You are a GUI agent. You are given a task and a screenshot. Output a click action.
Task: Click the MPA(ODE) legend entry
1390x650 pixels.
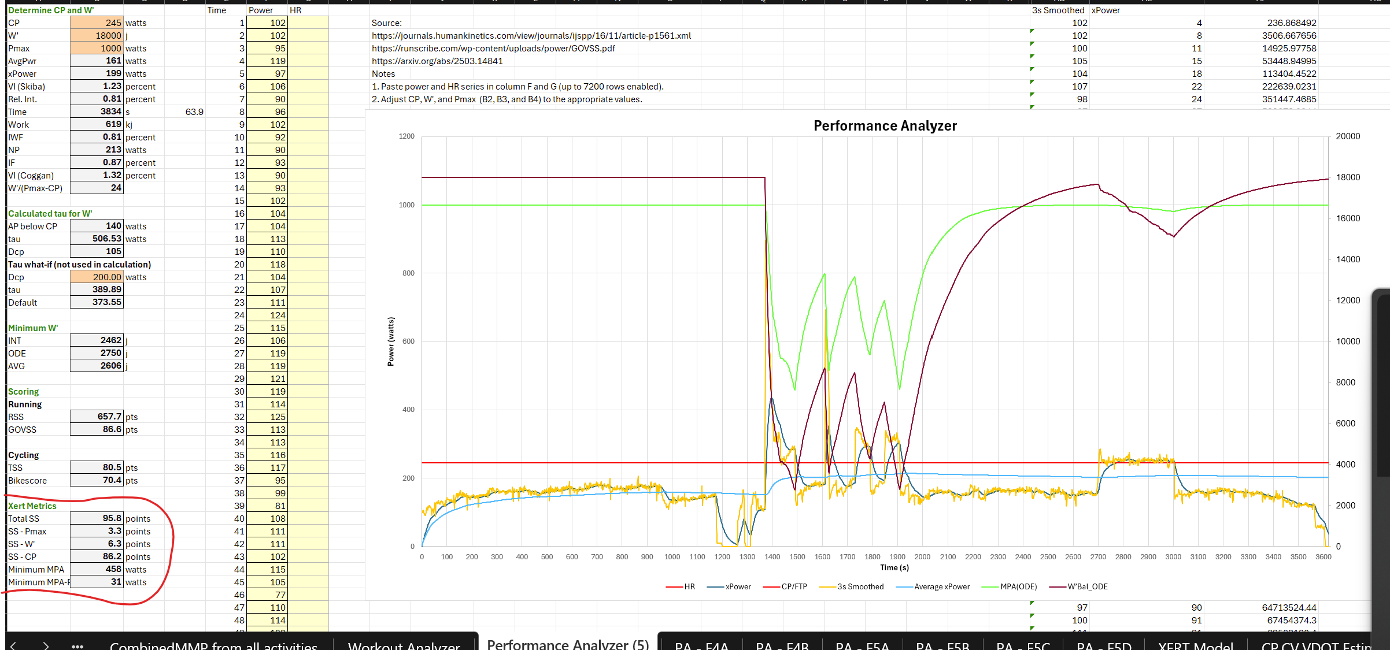pos(1018,586)
